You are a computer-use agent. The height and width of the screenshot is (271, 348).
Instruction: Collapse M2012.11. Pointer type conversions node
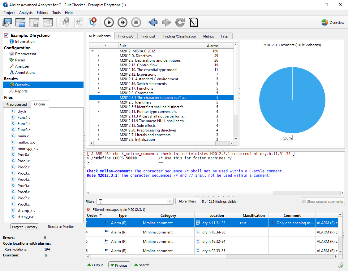tap(99, 112)
